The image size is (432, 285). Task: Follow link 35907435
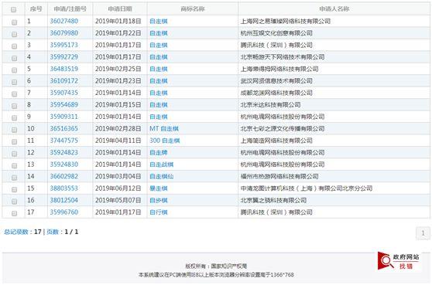(64, 93)
